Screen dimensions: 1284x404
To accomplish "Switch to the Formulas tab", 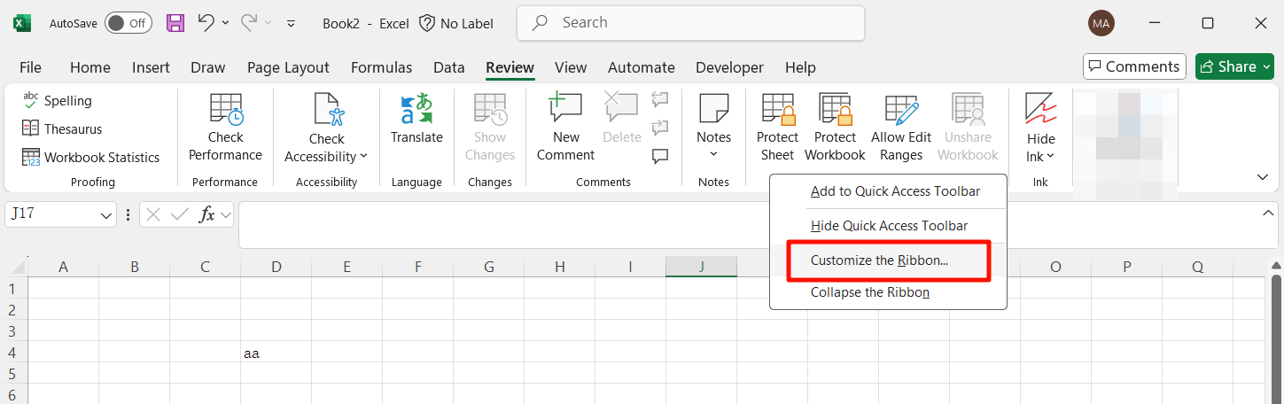I will [x=381, y=67].
